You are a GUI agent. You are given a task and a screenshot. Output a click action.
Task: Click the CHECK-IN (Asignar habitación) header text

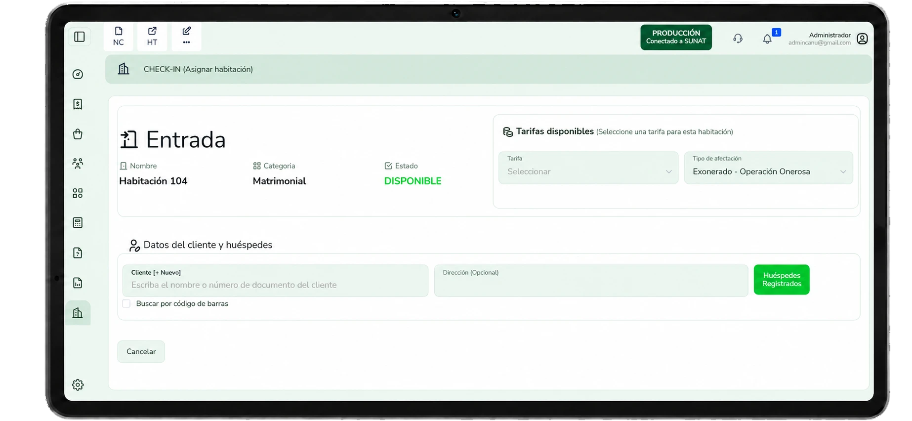click(198, 69)
